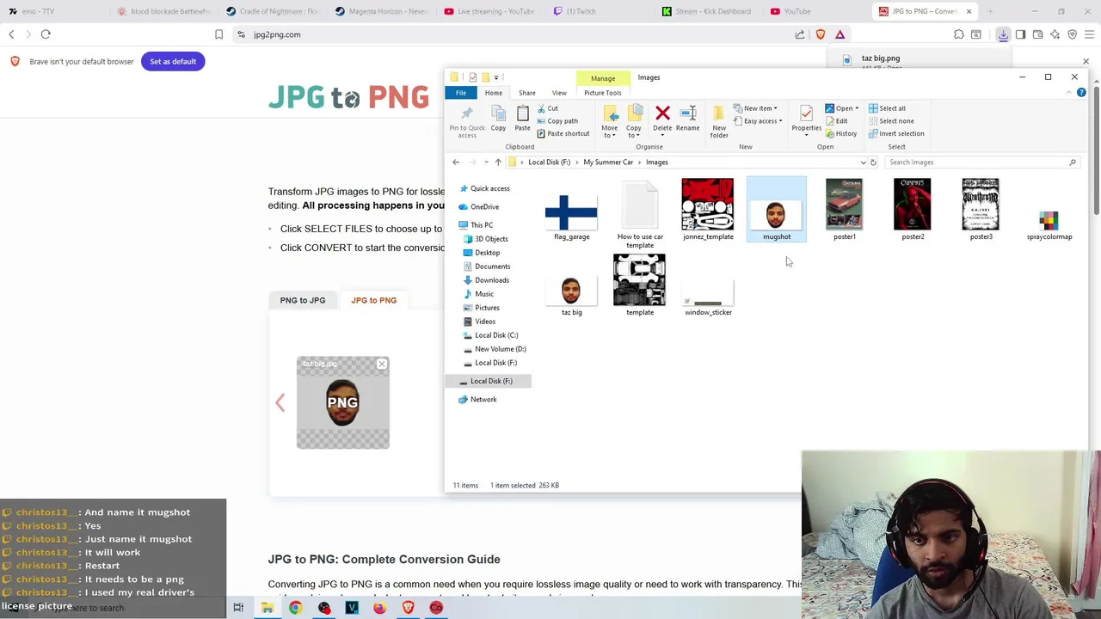This screenshot has width=1101, height=619.
Task: Switch to View ribbon tab
Action: [x=559, y=93]
